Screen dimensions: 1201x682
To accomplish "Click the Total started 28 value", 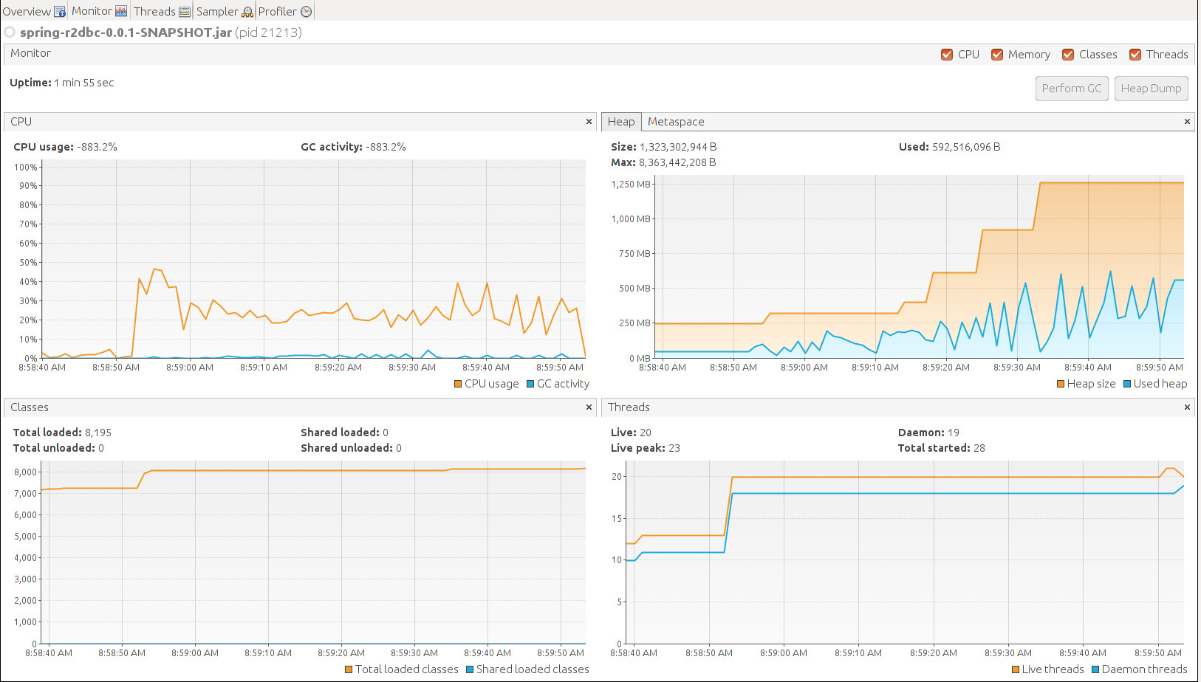I will point(979,448).
